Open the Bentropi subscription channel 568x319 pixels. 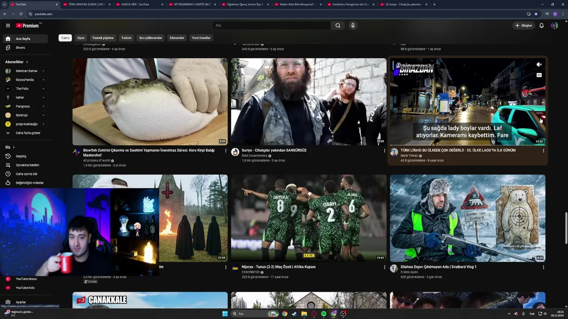click(x=25, y=115)
